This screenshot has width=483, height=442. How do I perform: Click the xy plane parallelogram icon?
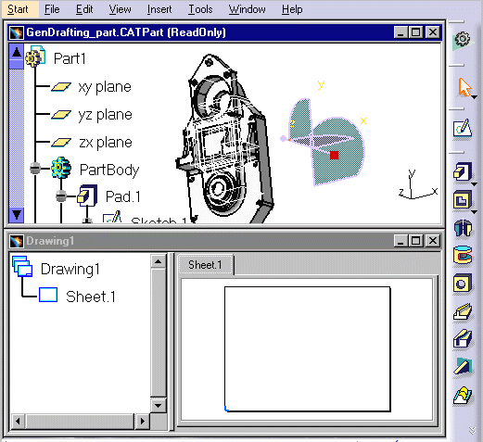coord(61,87)
